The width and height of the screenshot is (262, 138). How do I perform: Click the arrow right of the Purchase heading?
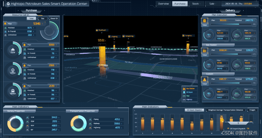(x=45, y=10)
